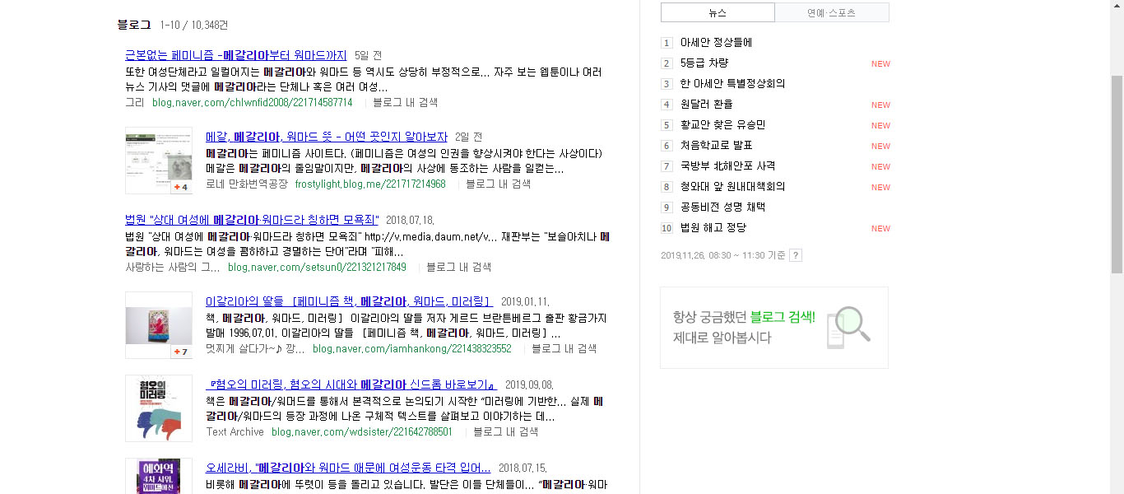1124x494 pixels.
Task: Open 블로그 내 검색 for the first result
Action: [x=406, y=103]
